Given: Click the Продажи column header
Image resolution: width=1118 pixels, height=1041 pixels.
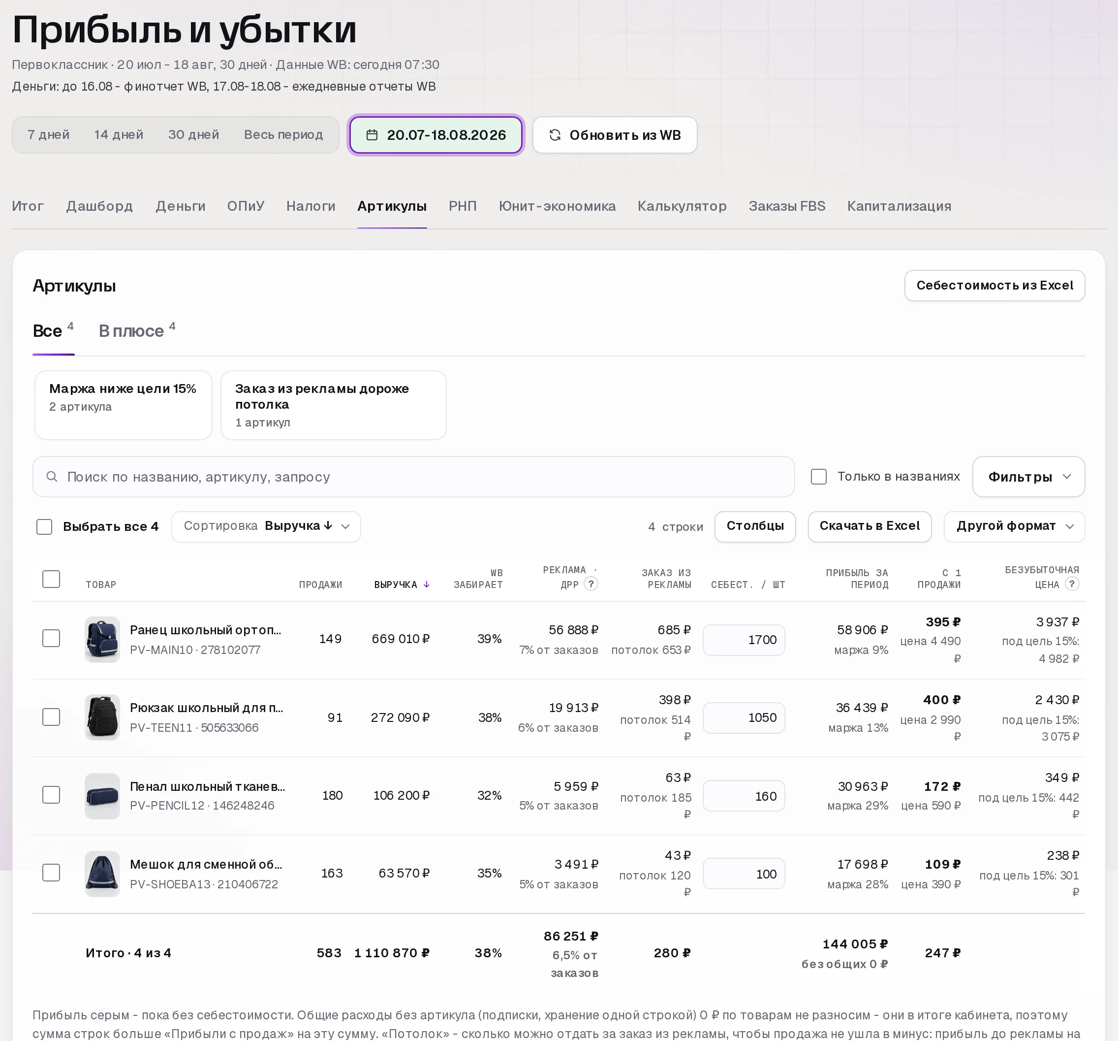Looking at the screenshot, I should [320, 585].
